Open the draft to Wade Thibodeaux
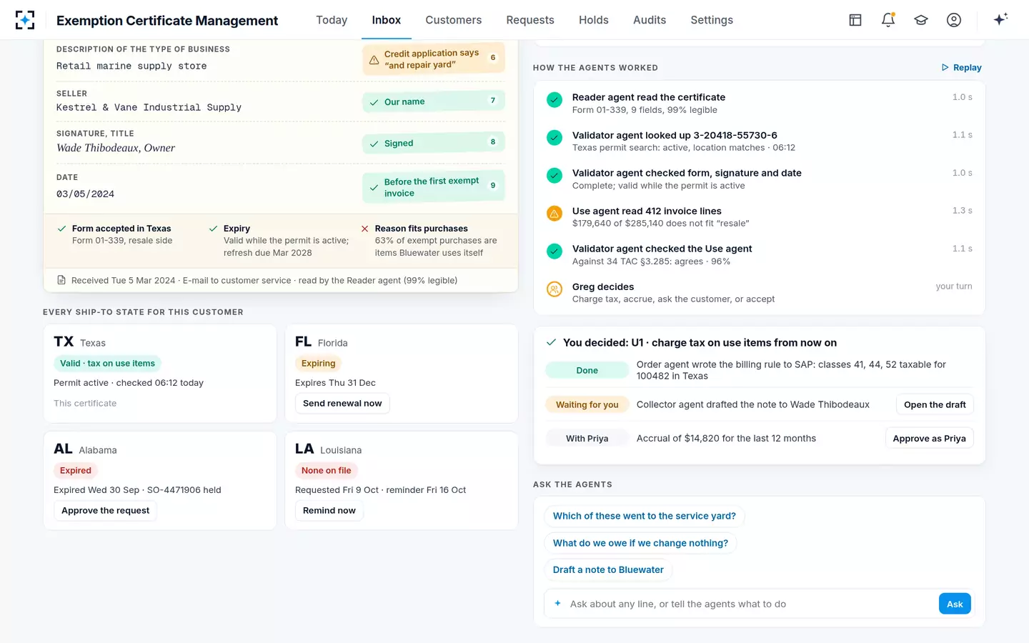 click(x=935, y=404)
